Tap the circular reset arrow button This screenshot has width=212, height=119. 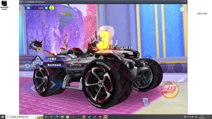coord(27,66)
